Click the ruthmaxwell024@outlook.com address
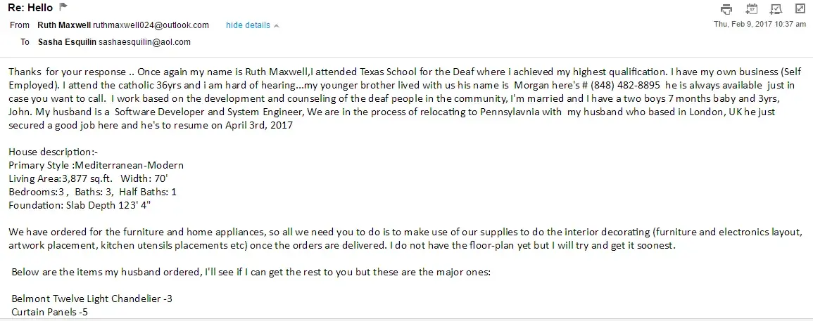Screen dimensions: 813x321 [151, 25]
